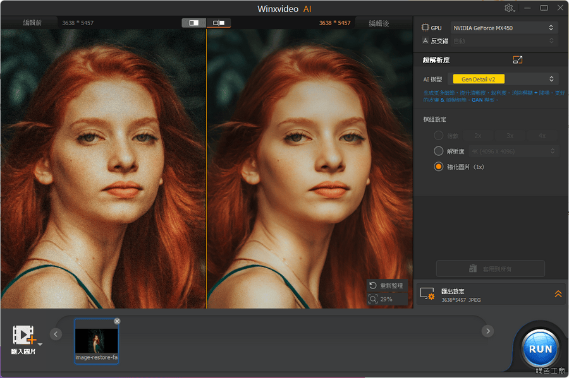Open the GPU NVIDIA GeForce MX450 dropdown
The image size is (569, 378).
[x=503, y=28]
